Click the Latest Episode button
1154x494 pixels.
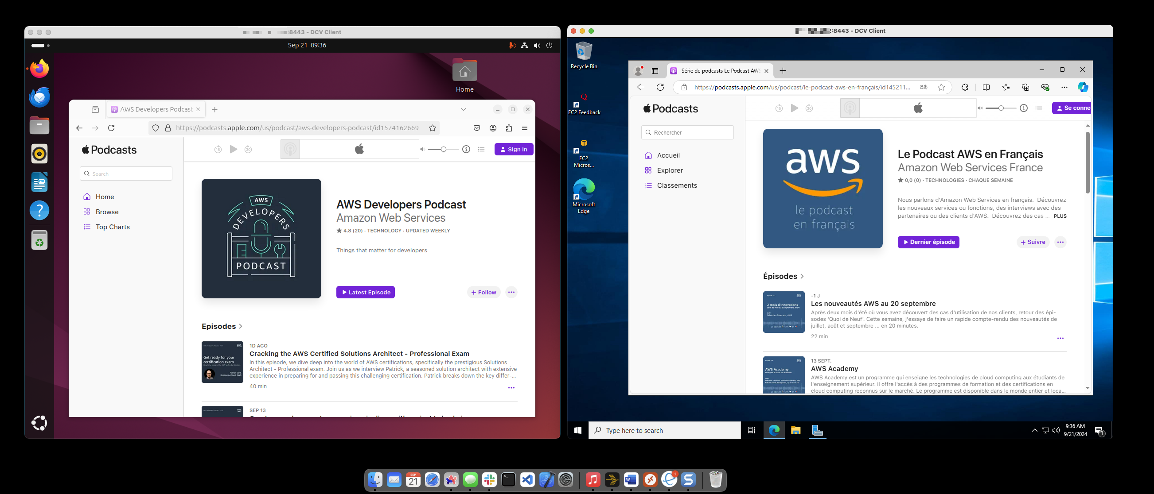pos(365,292)
